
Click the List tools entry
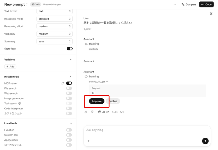93,49
